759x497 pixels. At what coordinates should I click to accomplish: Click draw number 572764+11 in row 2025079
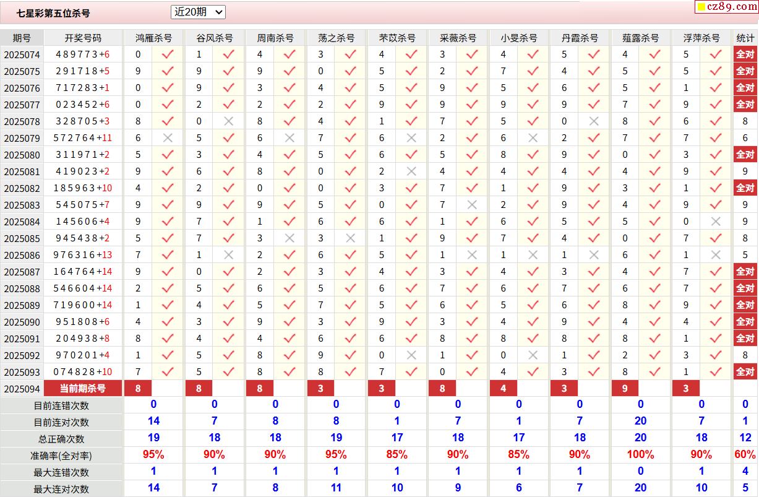[84, 138]
